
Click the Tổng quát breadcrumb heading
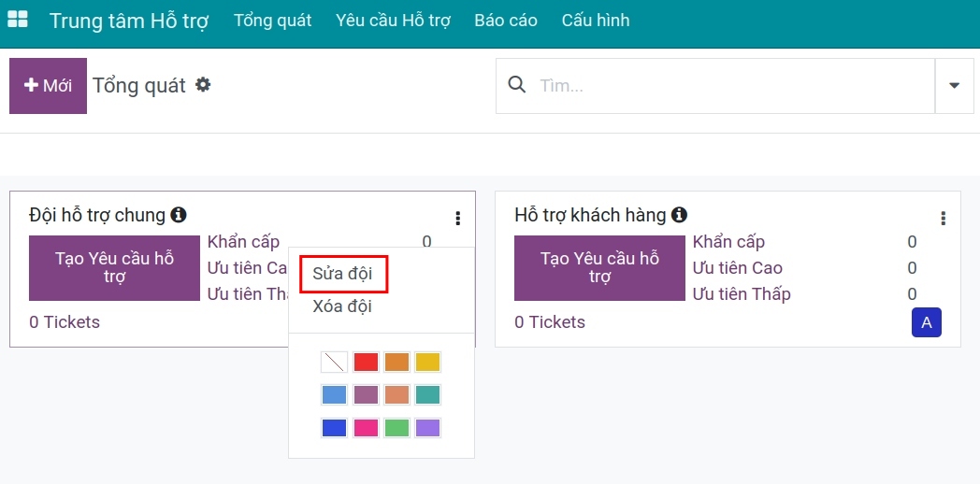point(139,85)
